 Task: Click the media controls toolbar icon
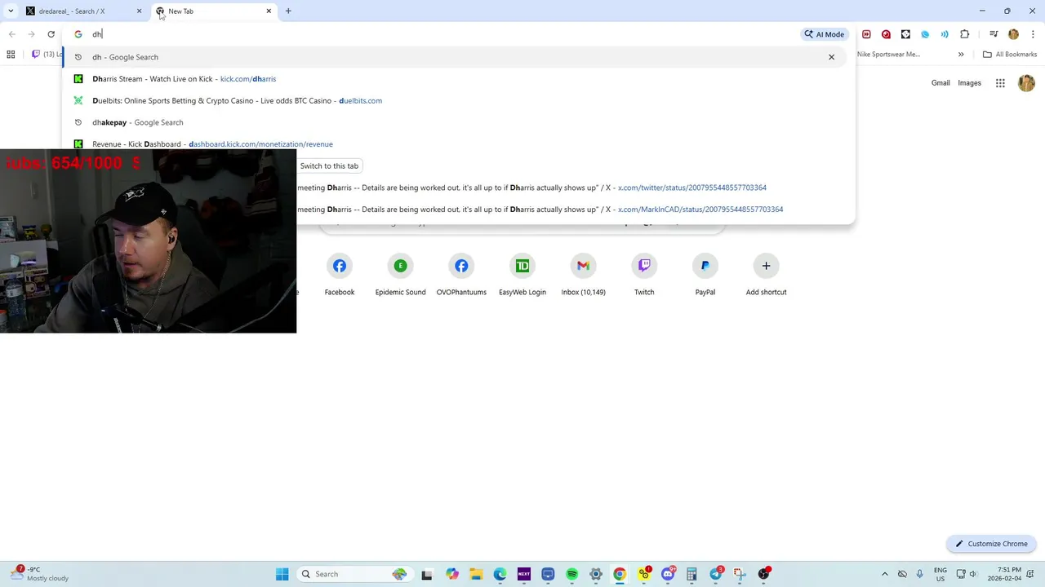pyautogui.click(x=994, y=34)
